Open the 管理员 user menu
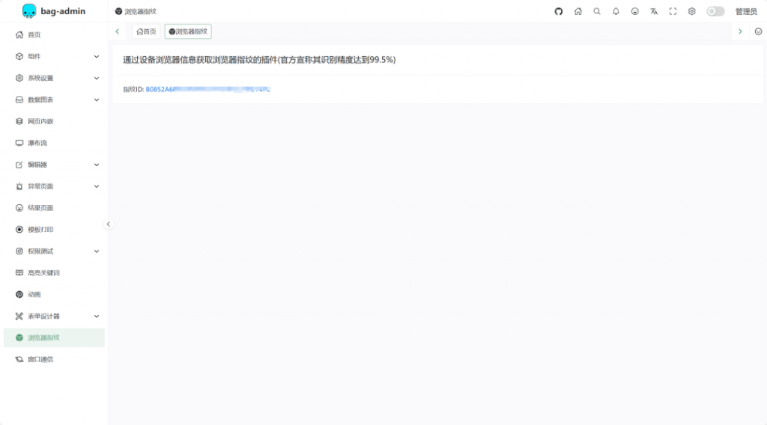 (746, 11)
